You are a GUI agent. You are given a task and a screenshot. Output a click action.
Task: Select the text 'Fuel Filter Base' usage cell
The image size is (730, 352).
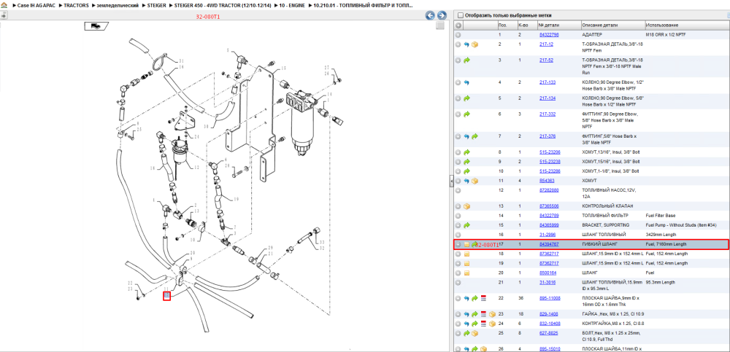661,216
